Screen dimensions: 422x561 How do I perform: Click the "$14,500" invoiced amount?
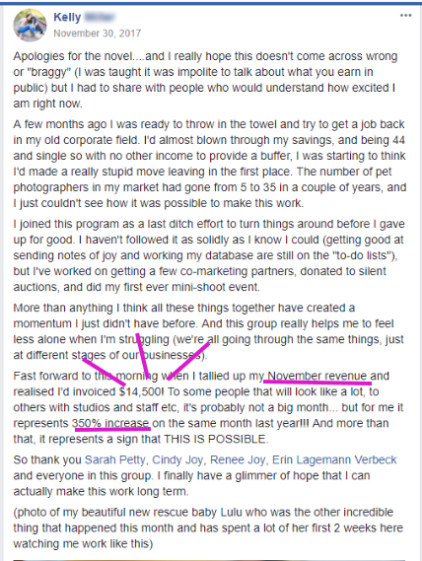(x=141, y=391)
